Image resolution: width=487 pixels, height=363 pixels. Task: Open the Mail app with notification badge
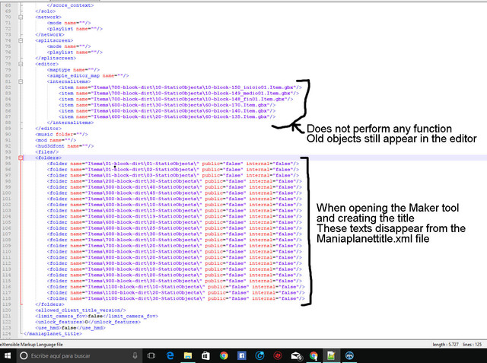(x=296, y=355)
